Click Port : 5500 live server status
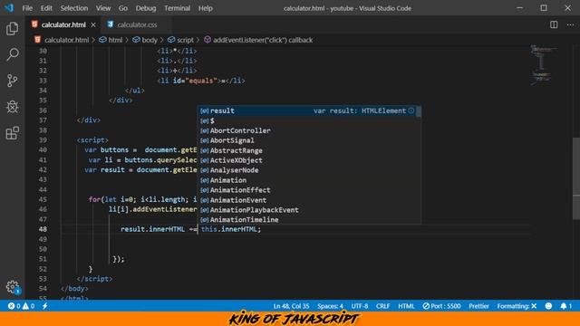This screenshot has height=326, width=580. (441, 306)
